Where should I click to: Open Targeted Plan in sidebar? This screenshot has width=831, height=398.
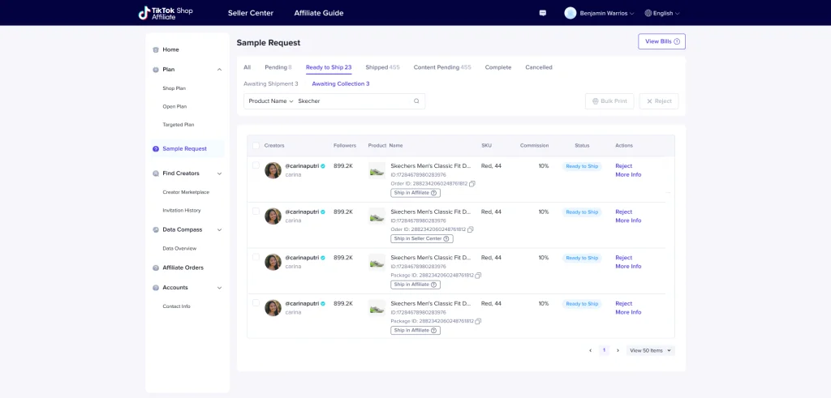click(178, 125)
